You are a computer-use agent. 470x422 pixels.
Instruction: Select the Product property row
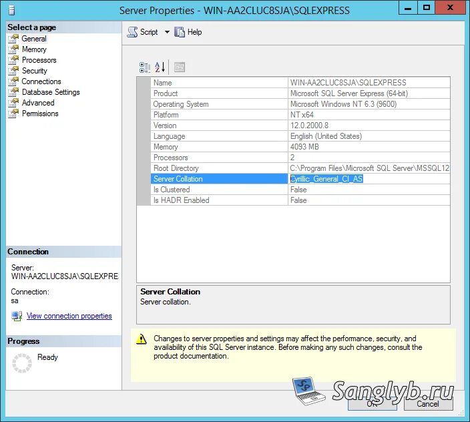click(300, 93)
